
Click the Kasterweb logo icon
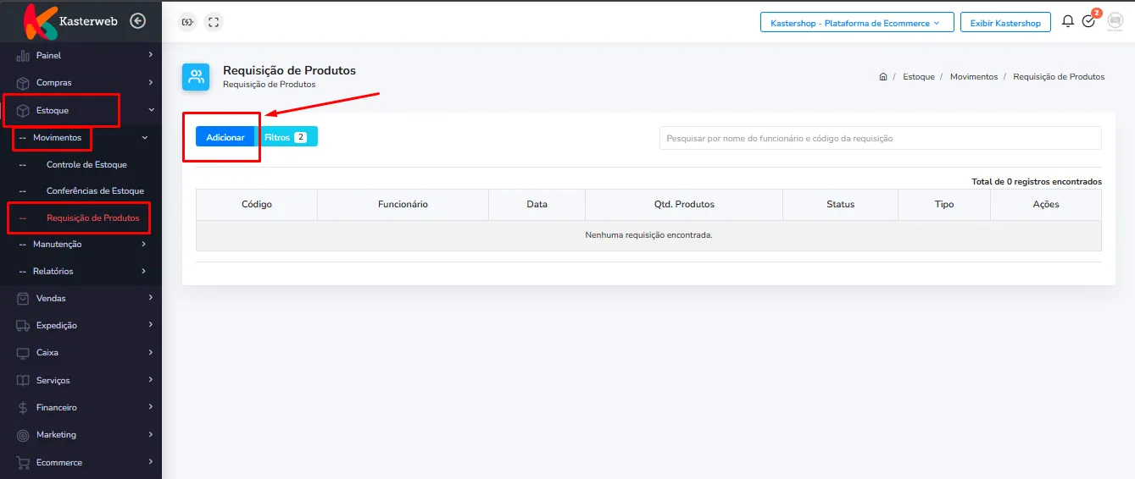(x=39, y=22)
